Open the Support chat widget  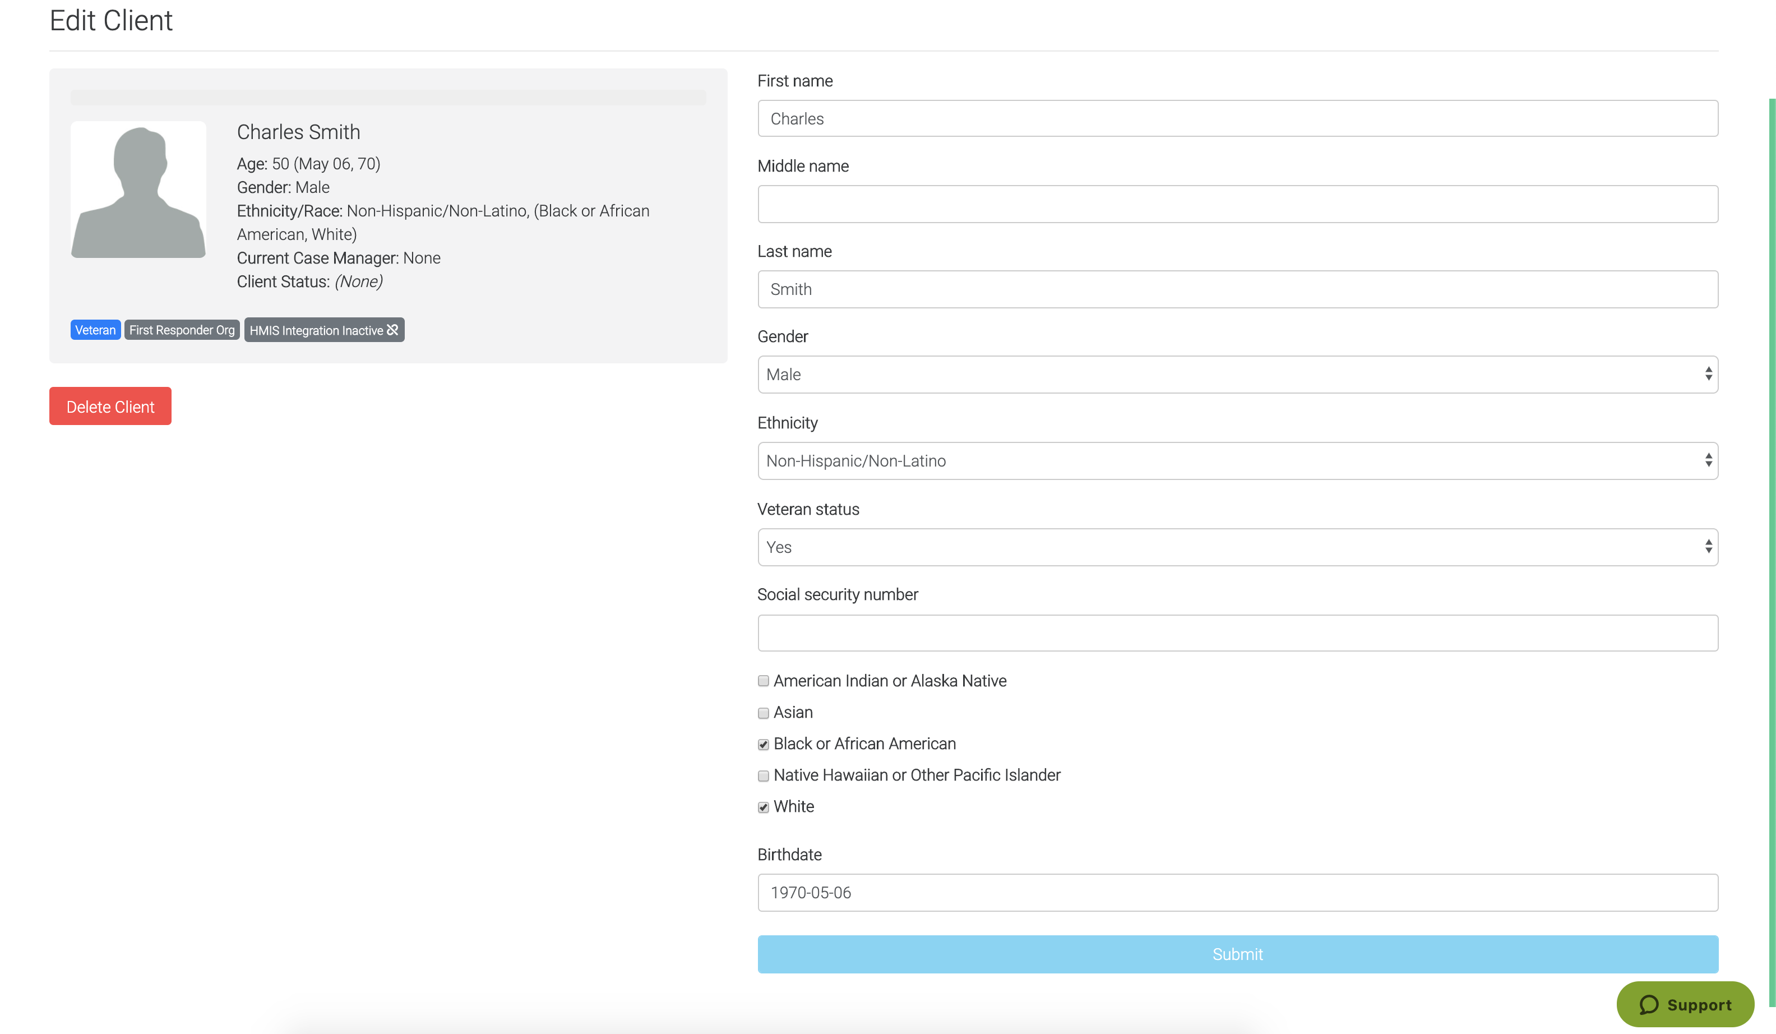[x=1685, y=1004]
